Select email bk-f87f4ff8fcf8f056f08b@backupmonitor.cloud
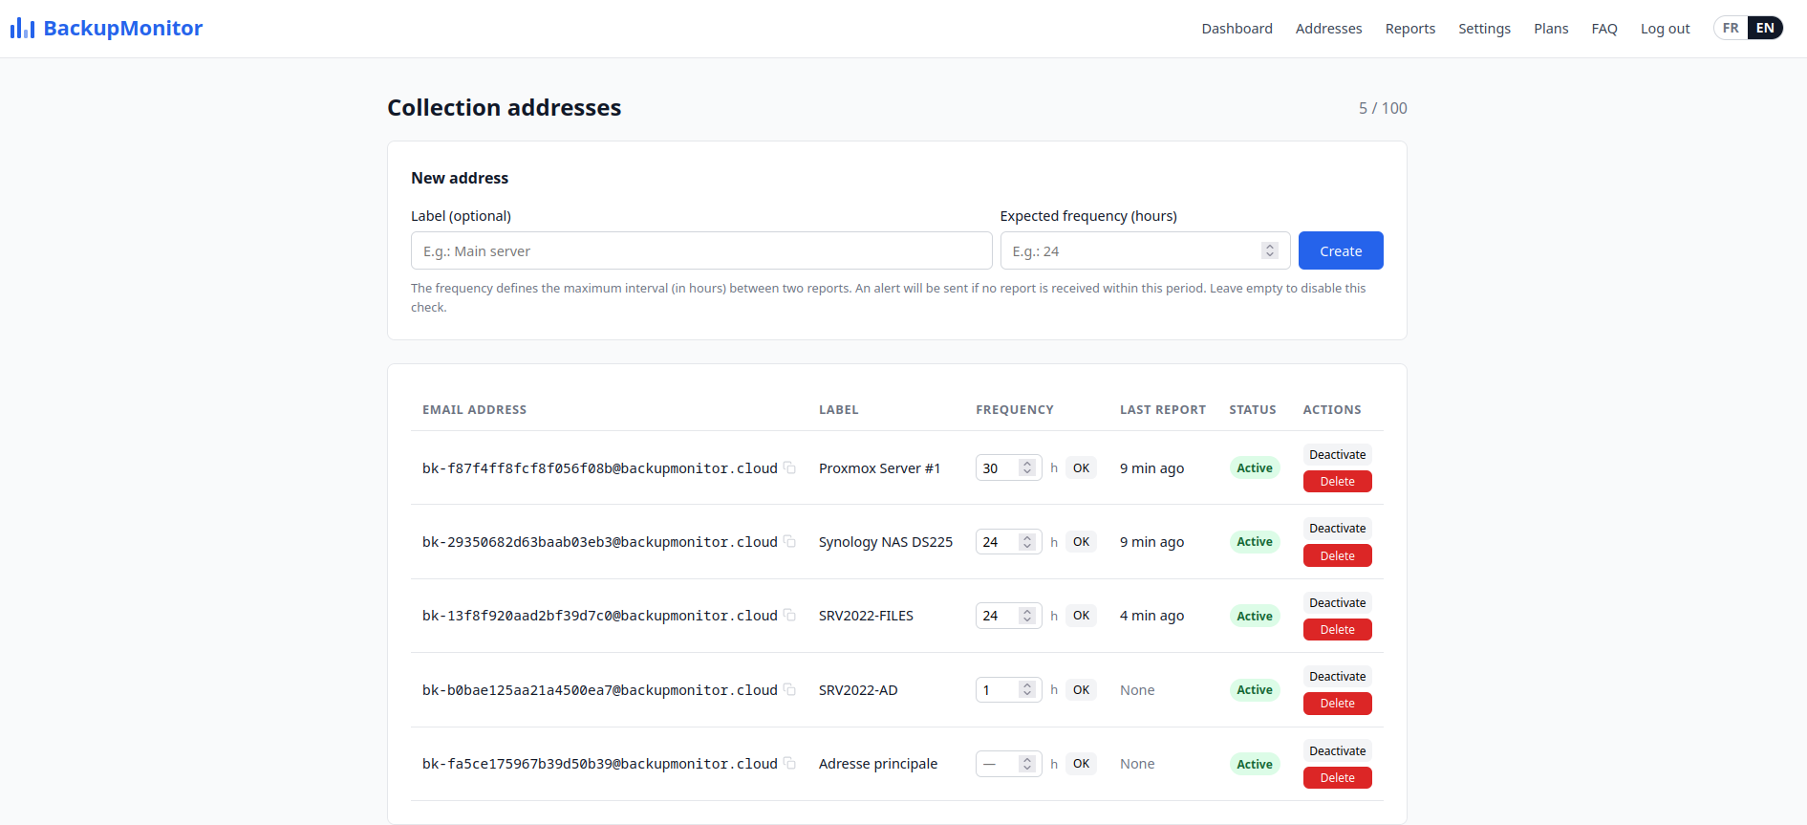Image resolution: width=1807 pixels, height=825 pixels. (x=600, y=468)
